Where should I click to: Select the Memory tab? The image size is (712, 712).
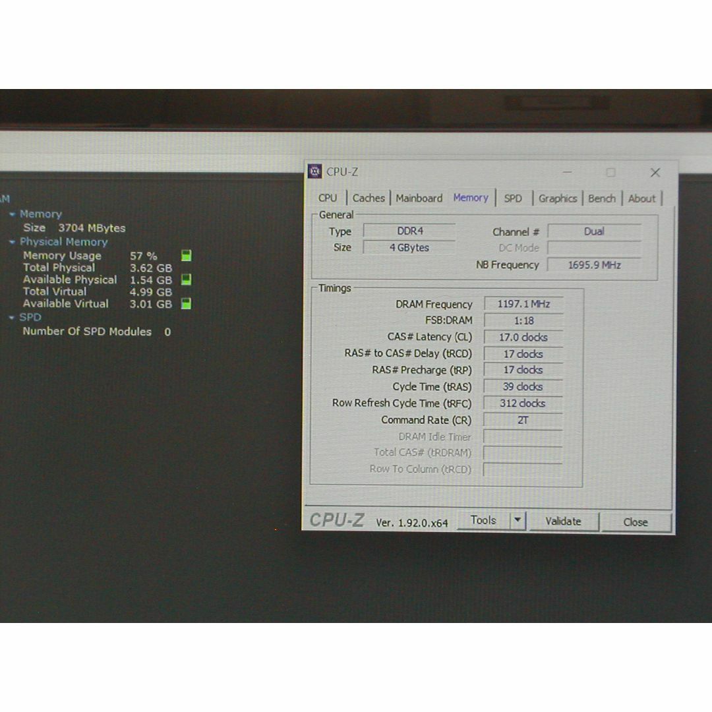coord(471,198)
